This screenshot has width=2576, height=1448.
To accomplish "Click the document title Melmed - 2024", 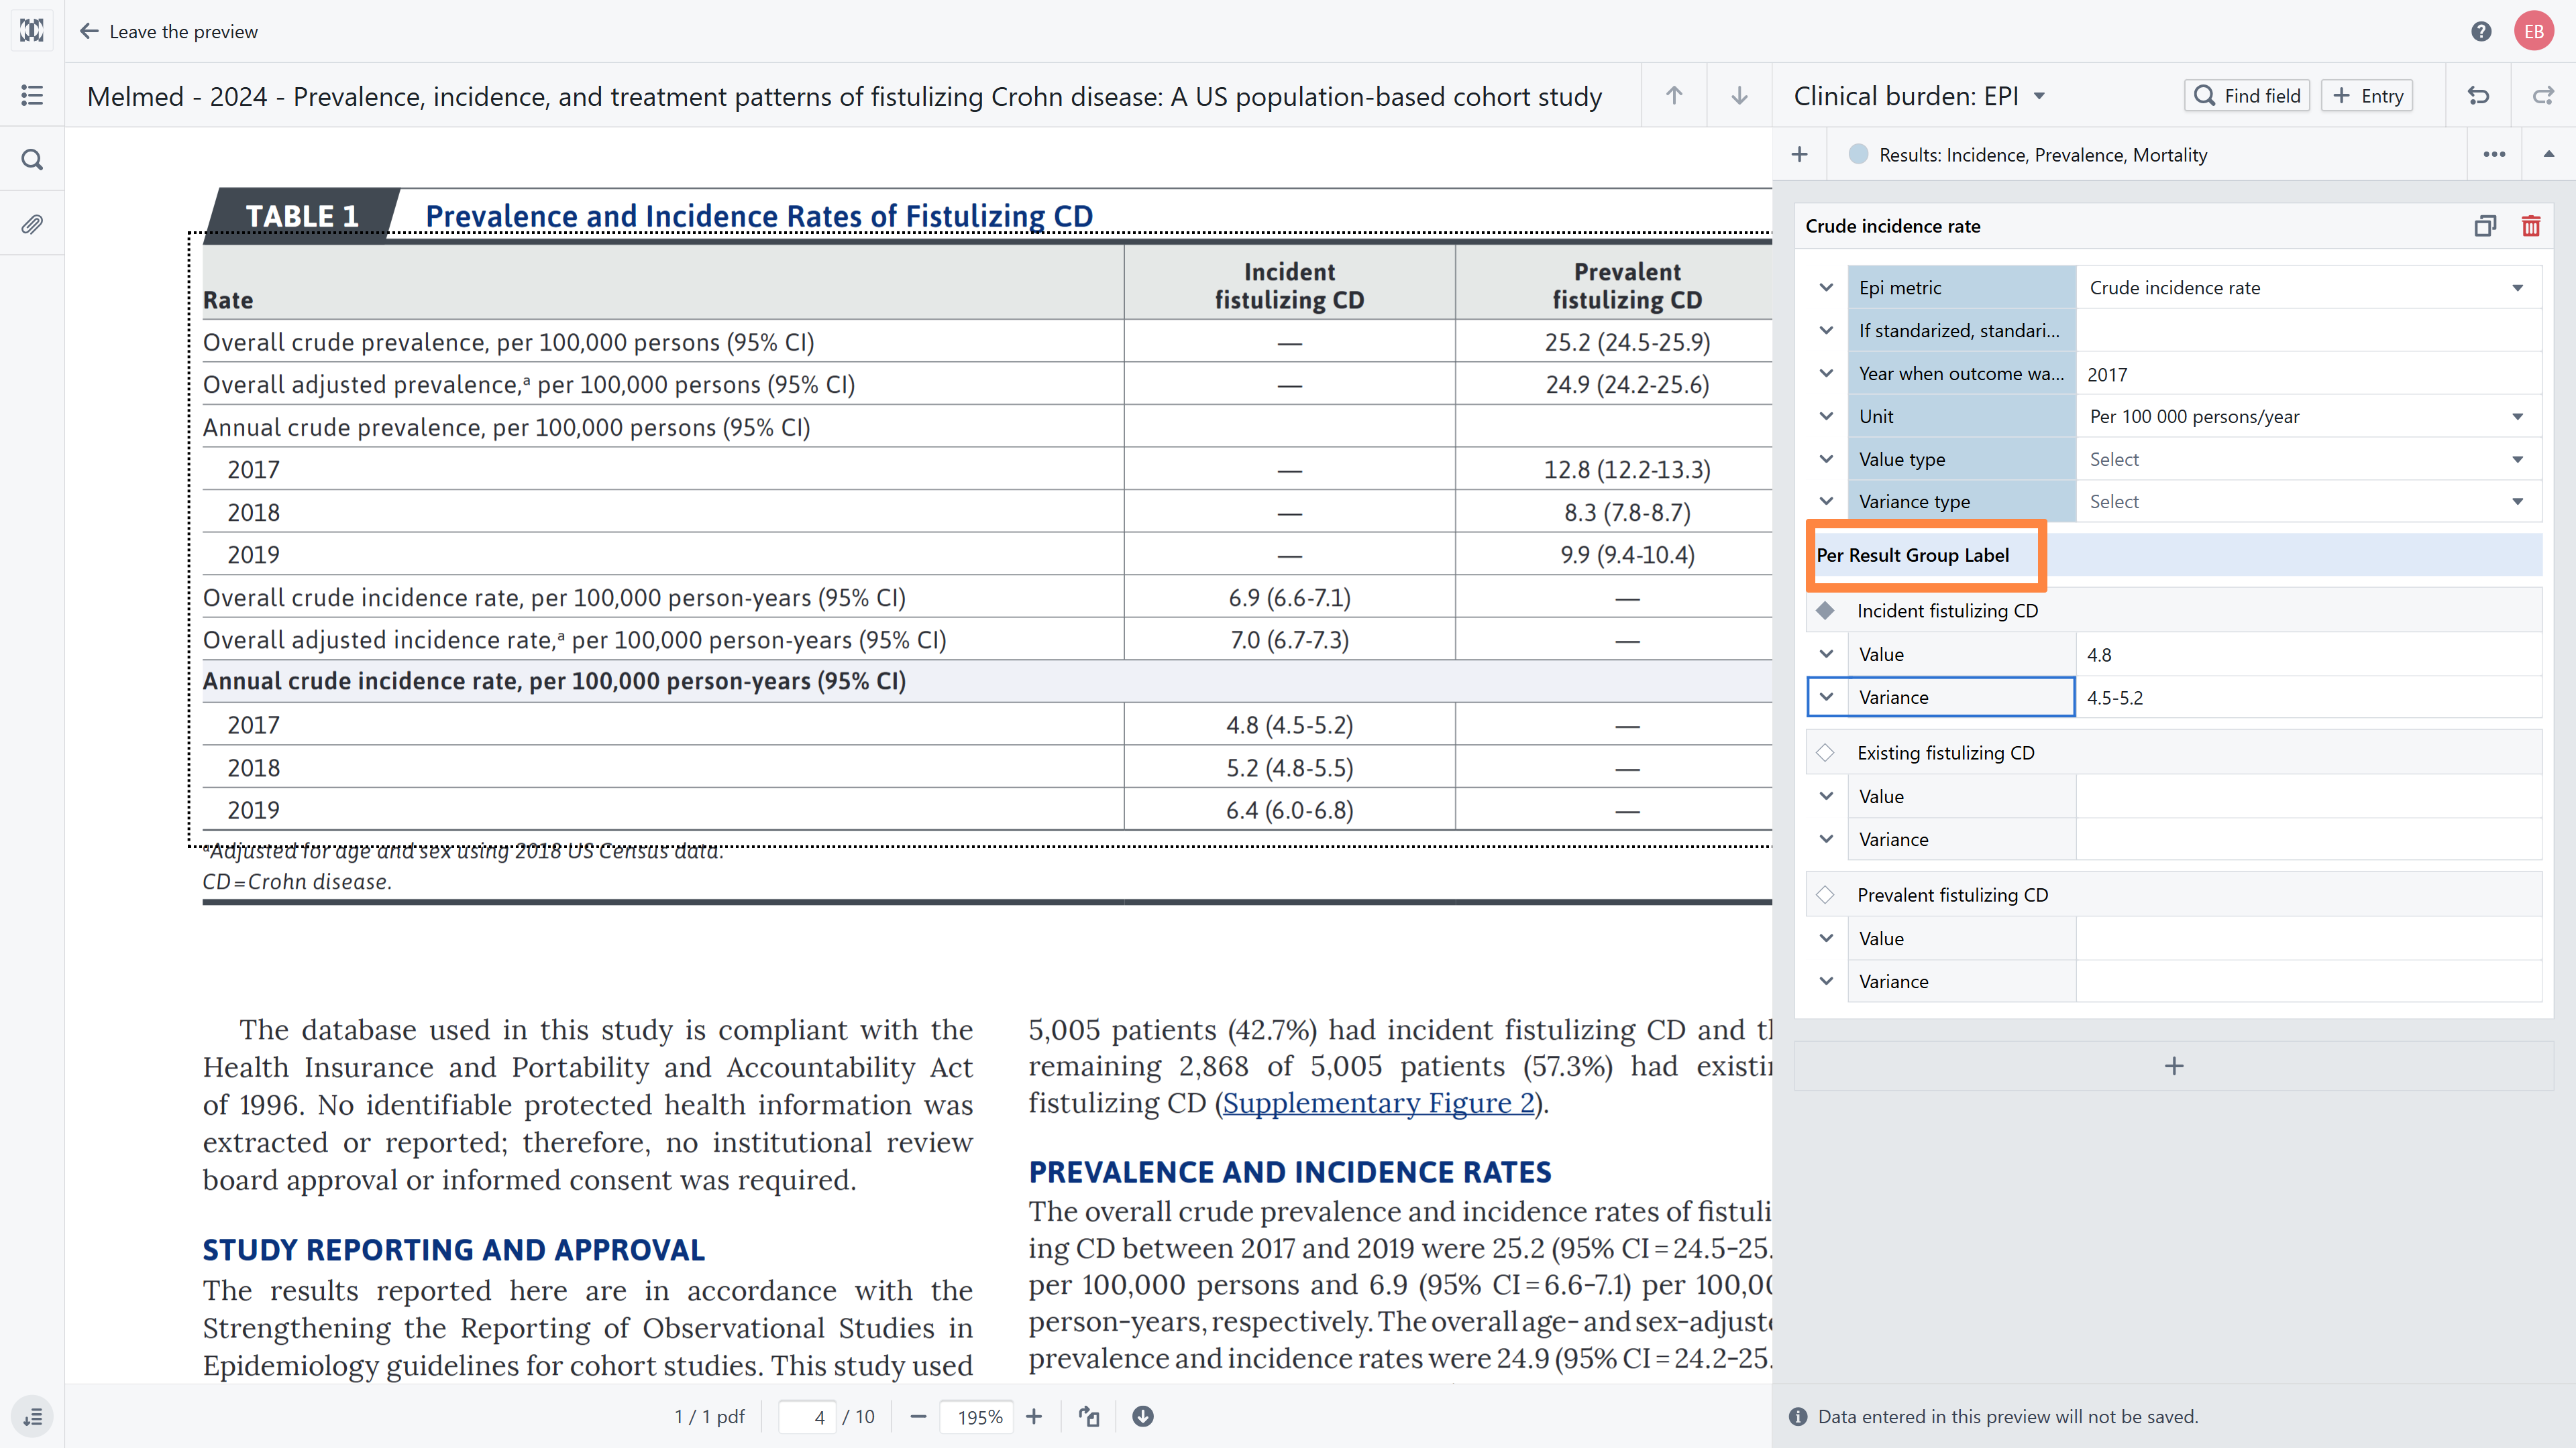I will point(844,96).
